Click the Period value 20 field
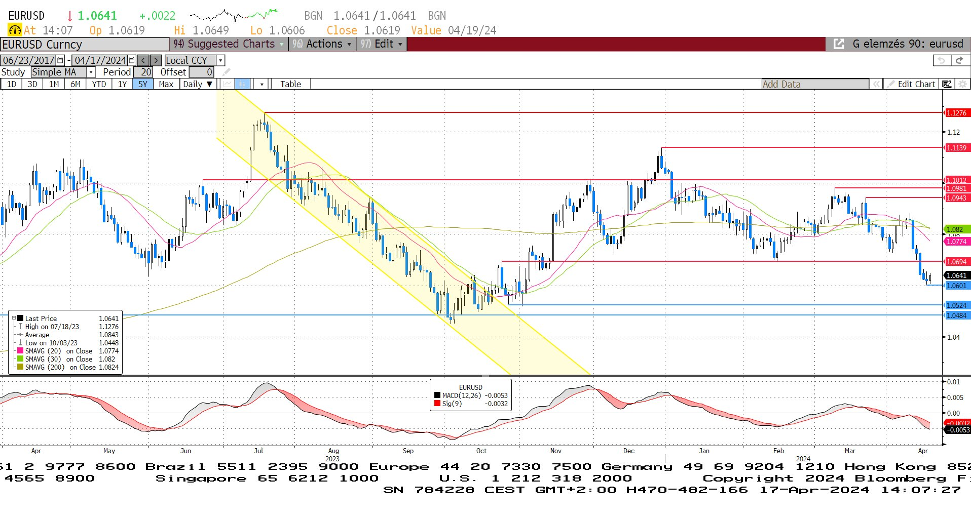 (143, 72)
